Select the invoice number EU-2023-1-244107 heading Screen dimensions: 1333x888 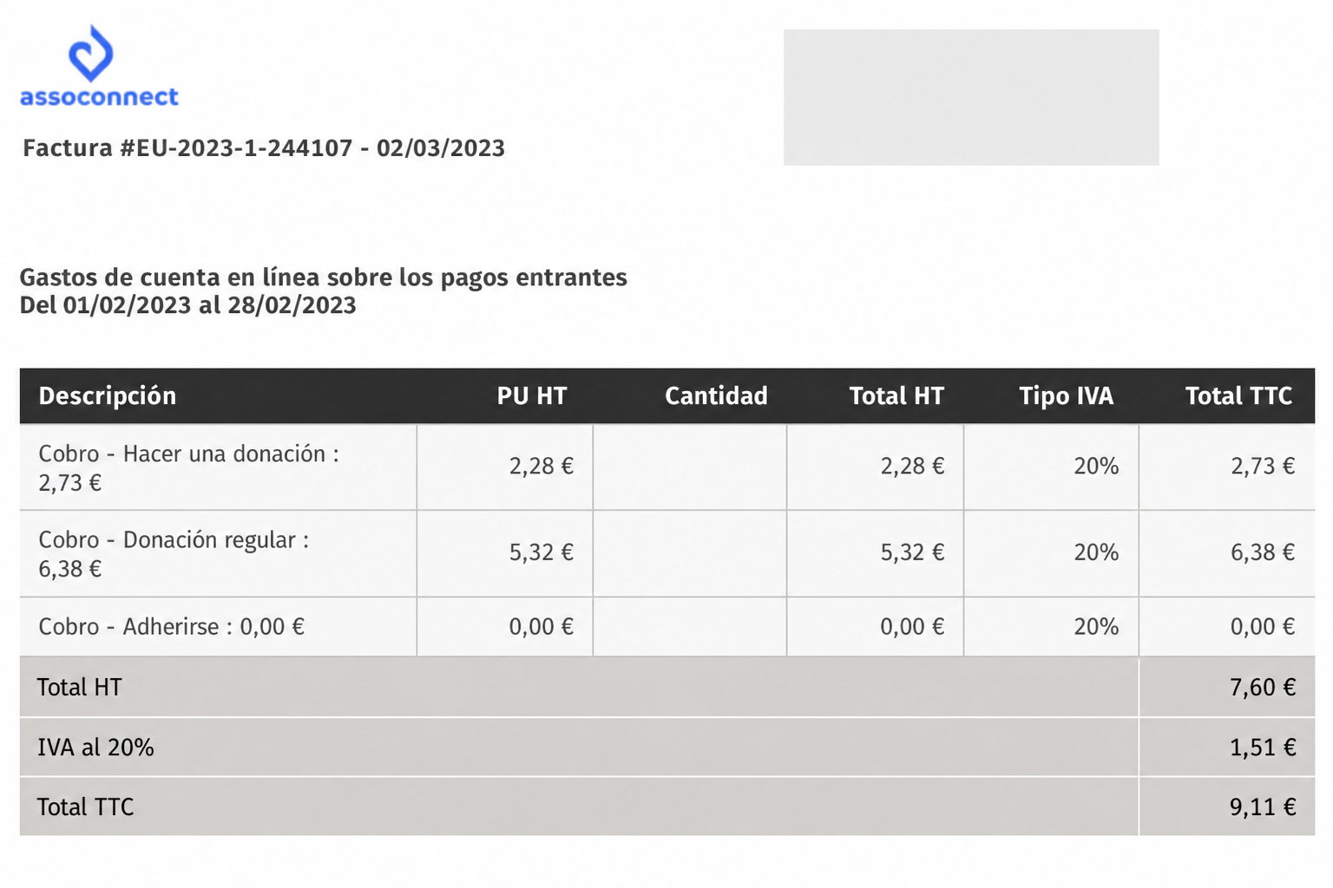pyautogui.click(x=264, y=148)
